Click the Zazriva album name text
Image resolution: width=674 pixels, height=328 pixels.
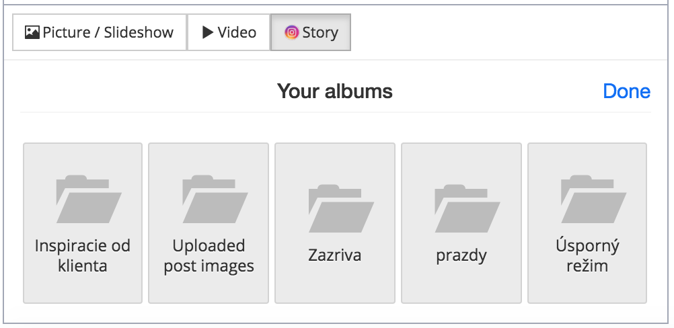pyautogui.click(x=335, y=255)
